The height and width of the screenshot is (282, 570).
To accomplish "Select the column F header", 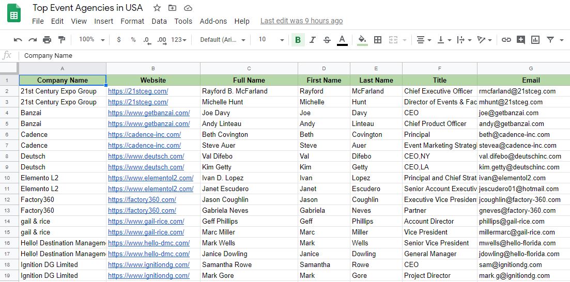I will pos(439,68).
